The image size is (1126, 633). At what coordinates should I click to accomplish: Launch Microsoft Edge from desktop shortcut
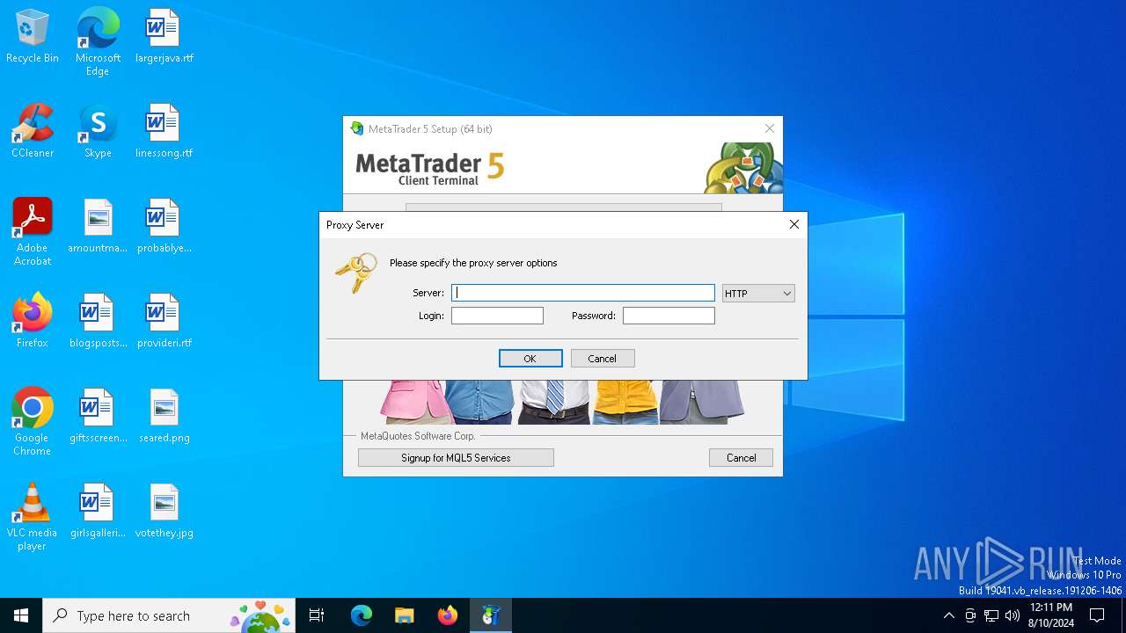point(98,41)
